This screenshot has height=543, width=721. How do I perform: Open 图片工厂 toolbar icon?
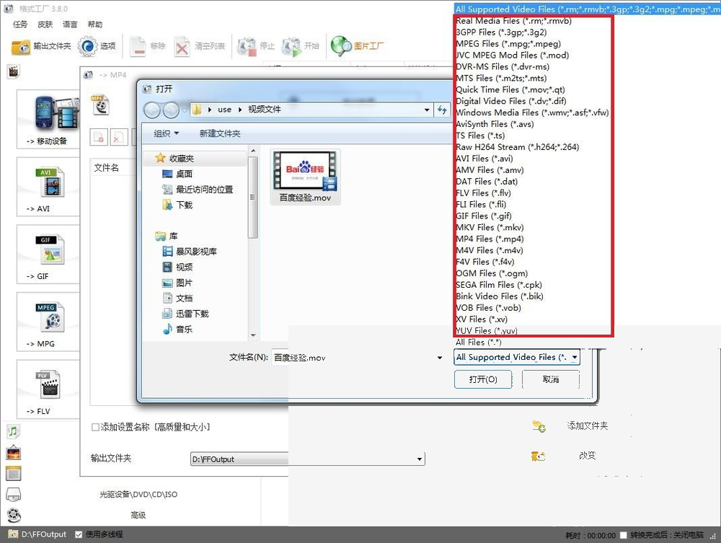(341, 46)
